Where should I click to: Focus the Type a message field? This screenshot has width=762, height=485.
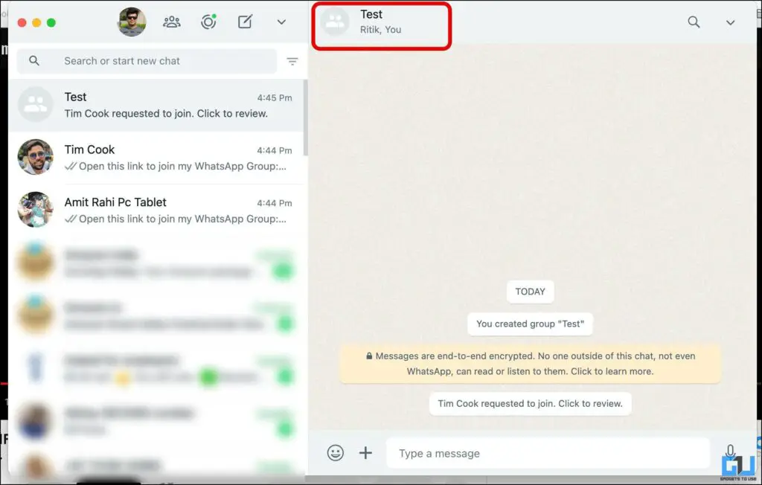point(548,453)
